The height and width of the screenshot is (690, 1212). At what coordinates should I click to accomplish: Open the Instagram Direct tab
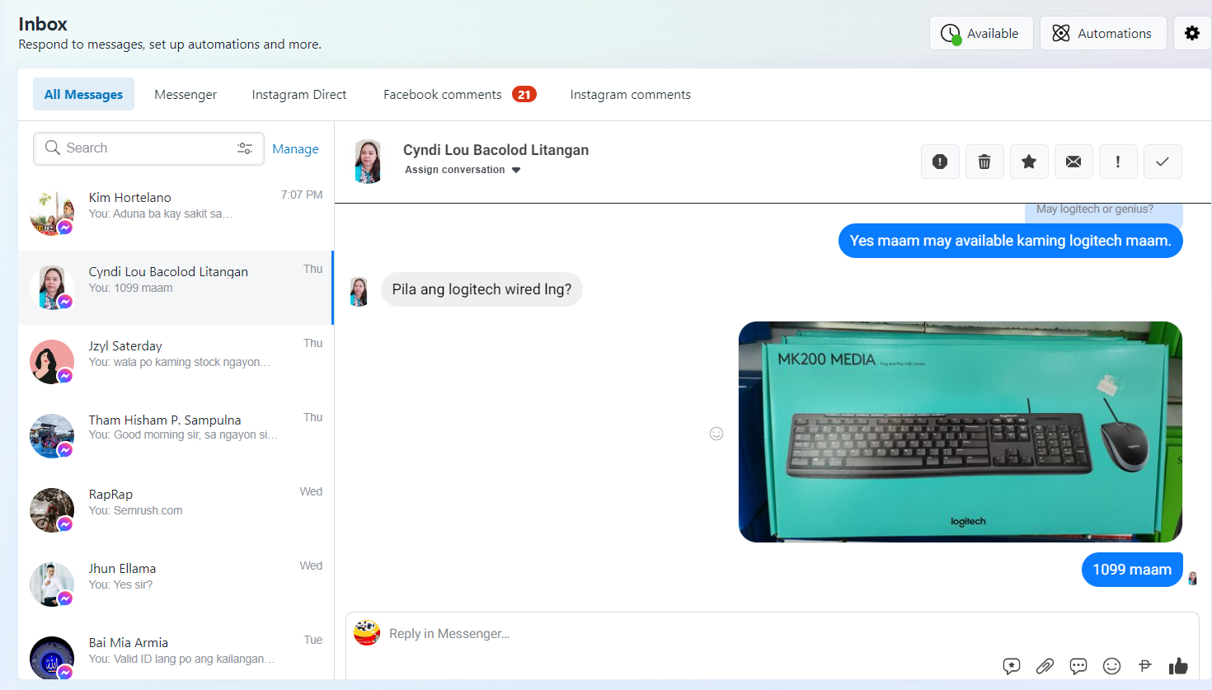click(x=299, y=95)
